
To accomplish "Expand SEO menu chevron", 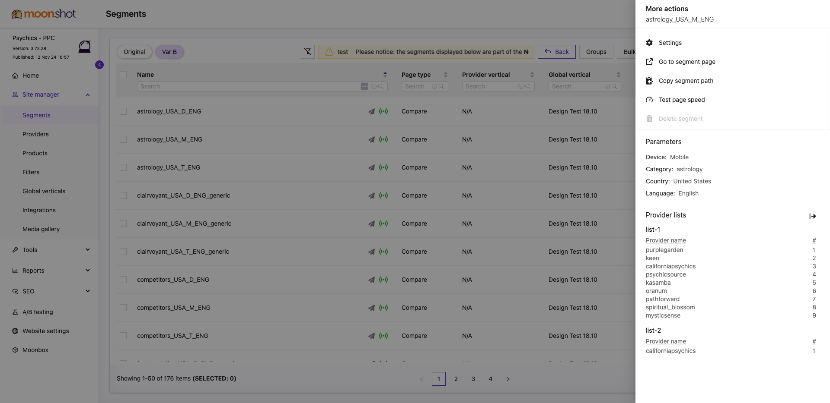I will [x=88, y=291].
